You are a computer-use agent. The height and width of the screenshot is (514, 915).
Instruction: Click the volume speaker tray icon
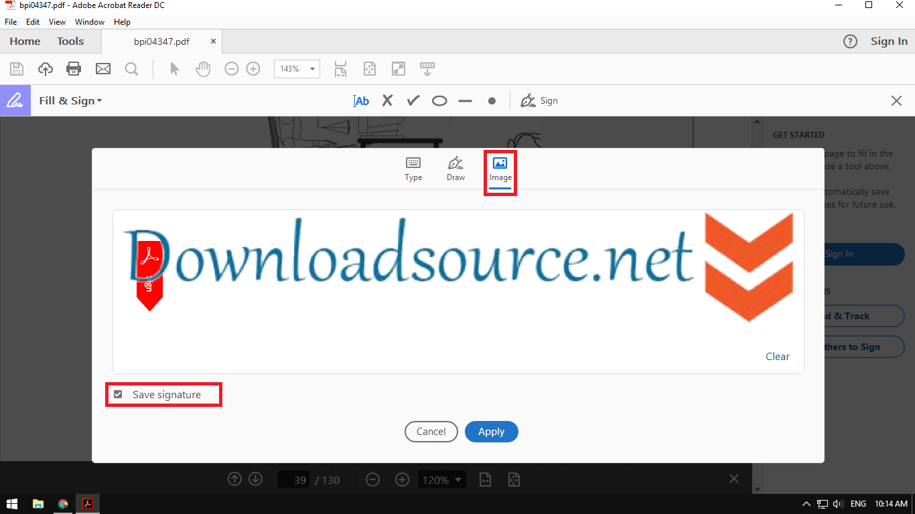[839, 504]
